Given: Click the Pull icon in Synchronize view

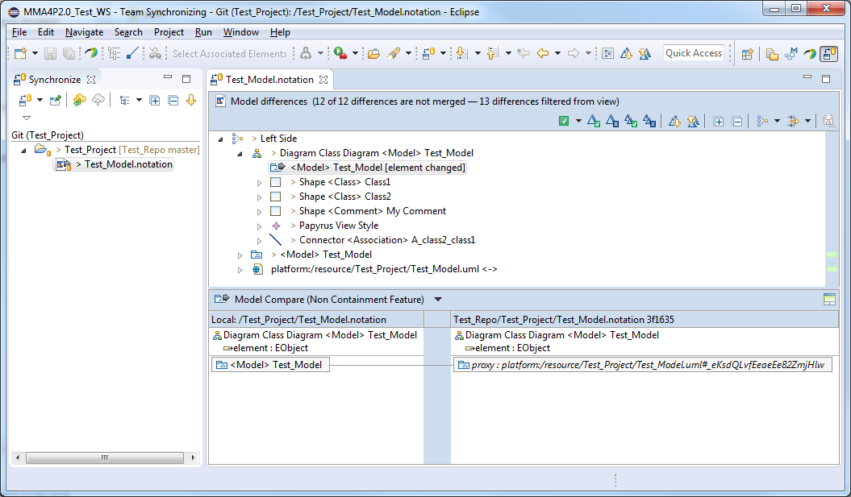Looking at the screenshot, I should click(79, 100).
